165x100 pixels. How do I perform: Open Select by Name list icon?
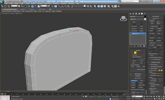[x=22, y=6]
